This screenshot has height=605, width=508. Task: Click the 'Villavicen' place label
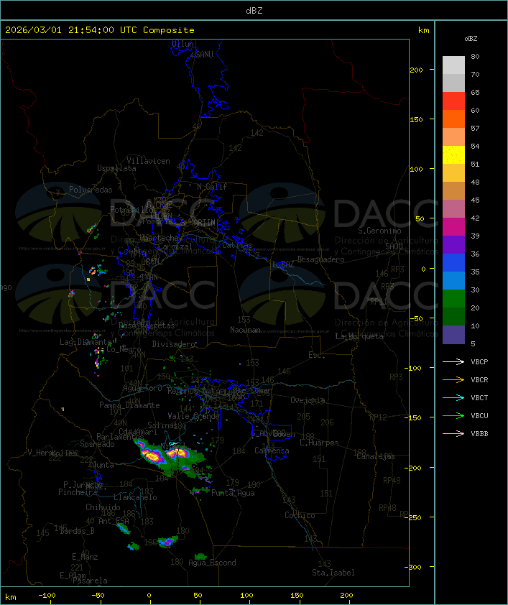click(149, 161)
